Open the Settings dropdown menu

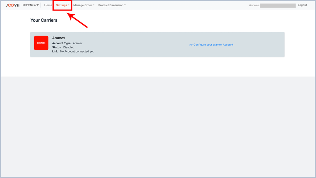click(62, 5)
